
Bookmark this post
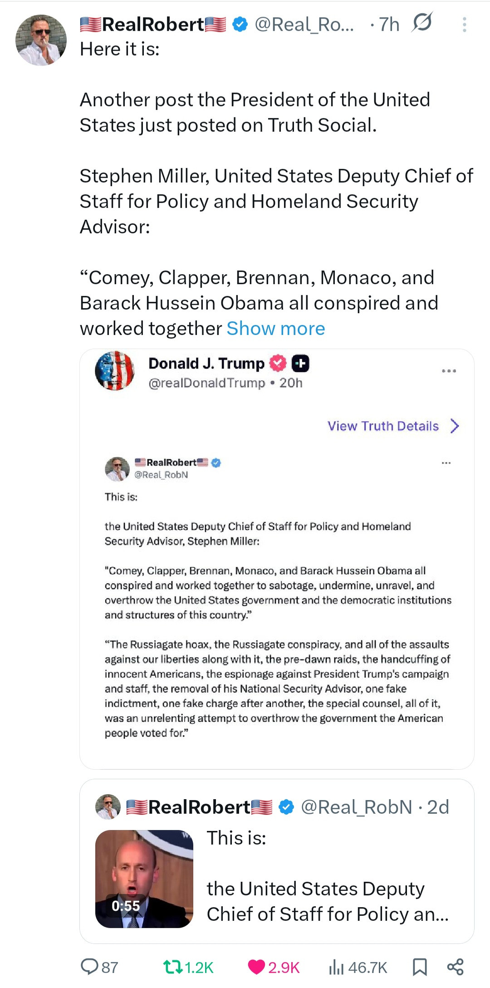[x=420, y=967]
